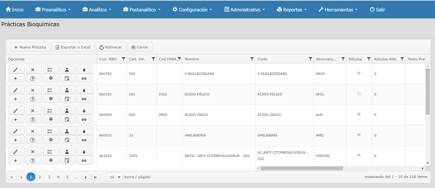435x188 pixels.
Task: Click the calendar icon in ÁCIDO FÓLICO row
Action: [67, 99]
